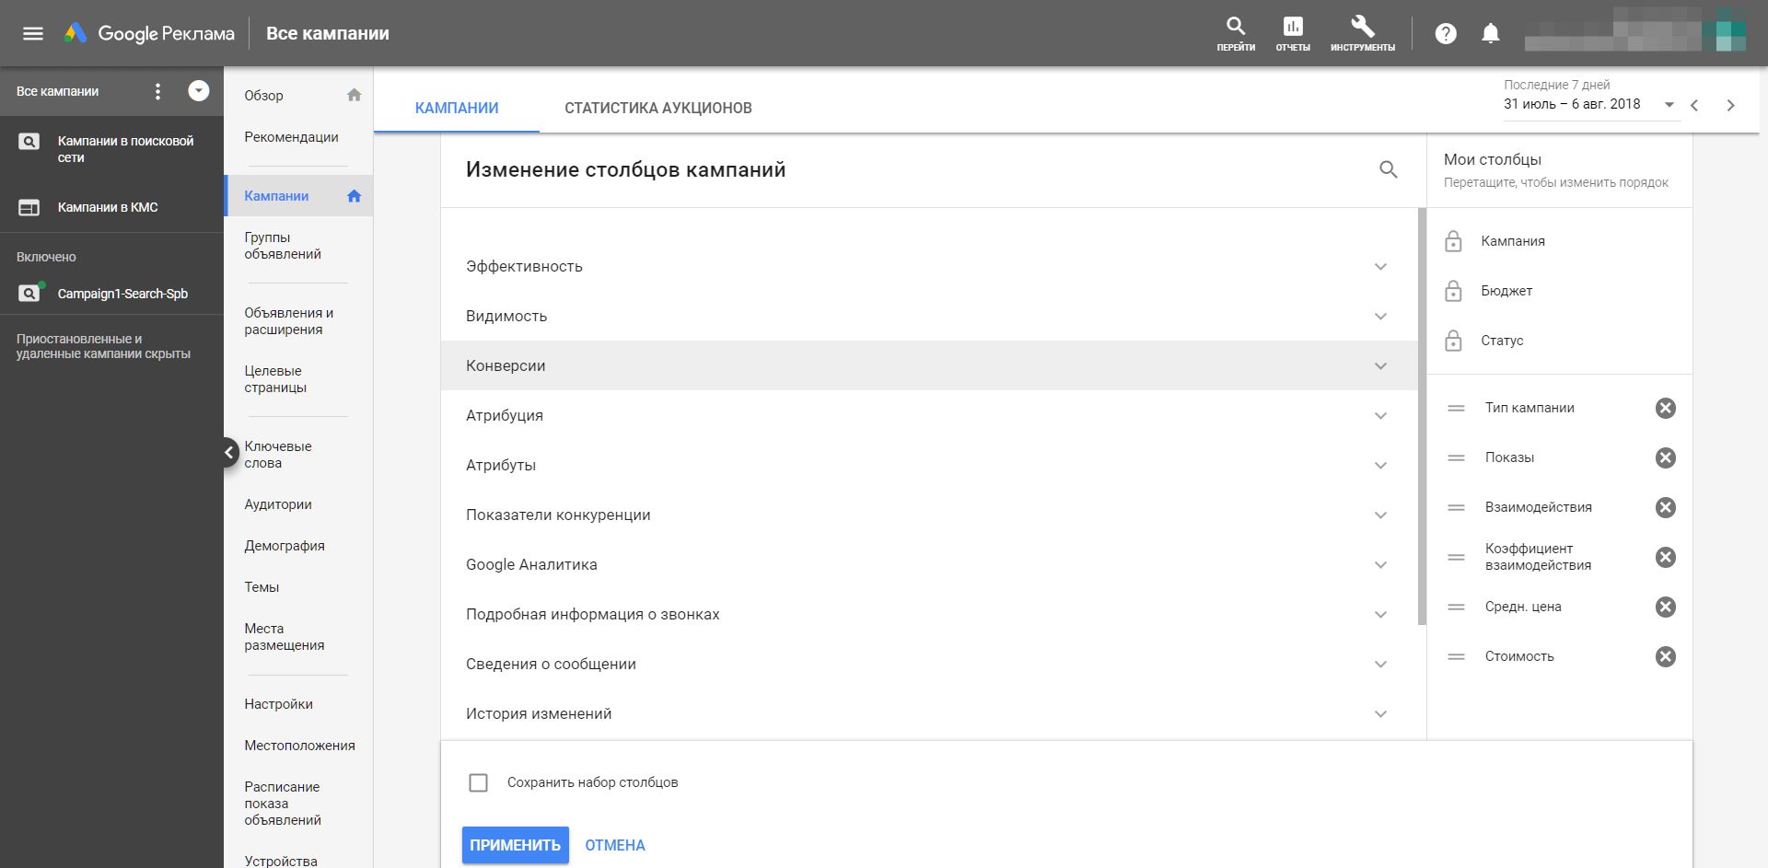
Task: Expand the 'Конверсии' column category
Action: pyautogui.click(x=1380, y=366)
